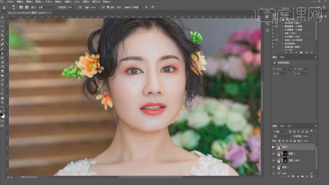Open the 编辑(E) menu

click(x=20, y=2)
